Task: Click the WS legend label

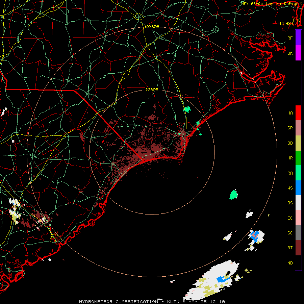Action: tap(290, 188)
